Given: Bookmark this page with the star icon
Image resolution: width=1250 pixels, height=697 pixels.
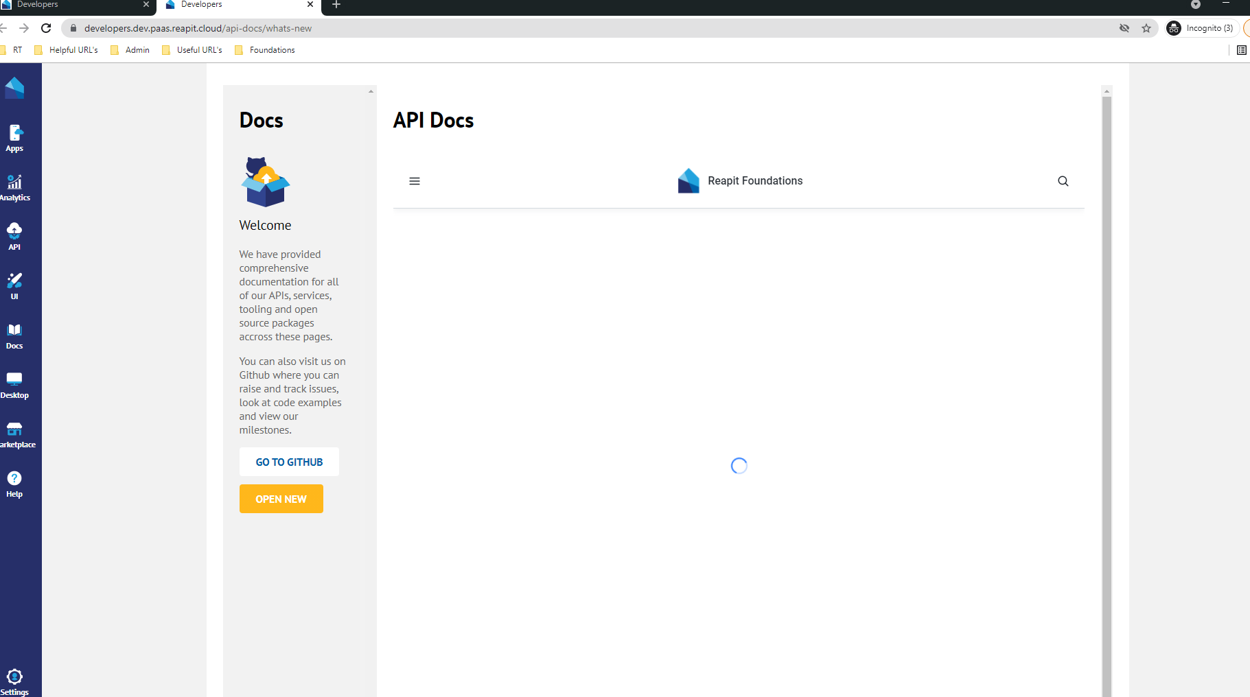Looking at the screenshot, I should point(1146,28).
